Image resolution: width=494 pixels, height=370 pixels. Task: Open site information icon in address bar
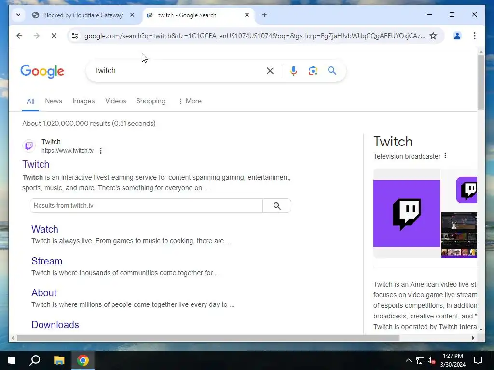tap(75, 36)
